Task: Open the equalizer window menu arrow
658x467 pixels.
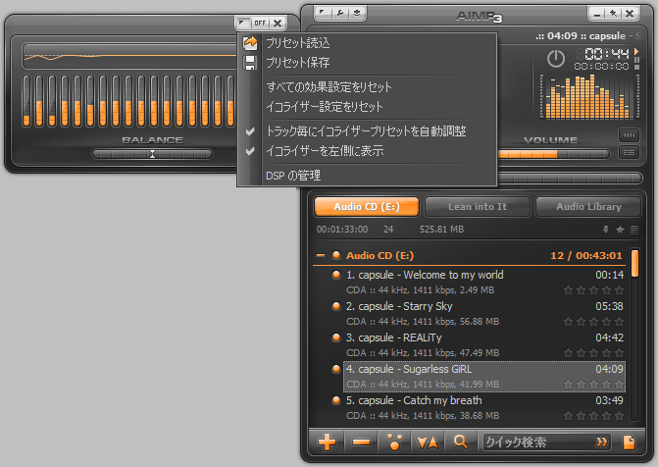Action: tap(243, 23)
